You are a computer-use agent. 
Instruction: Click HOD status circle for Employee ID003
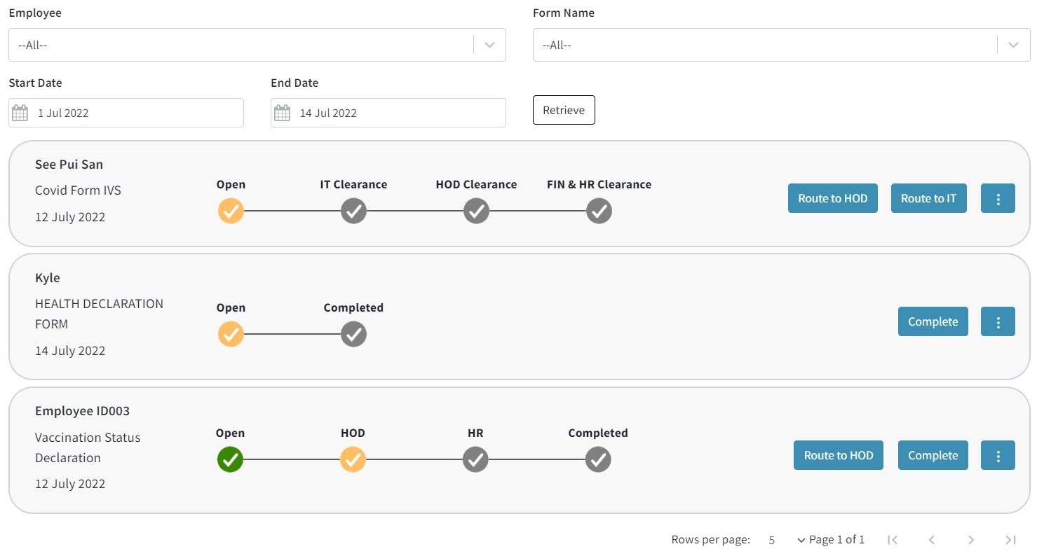[353, 459]
